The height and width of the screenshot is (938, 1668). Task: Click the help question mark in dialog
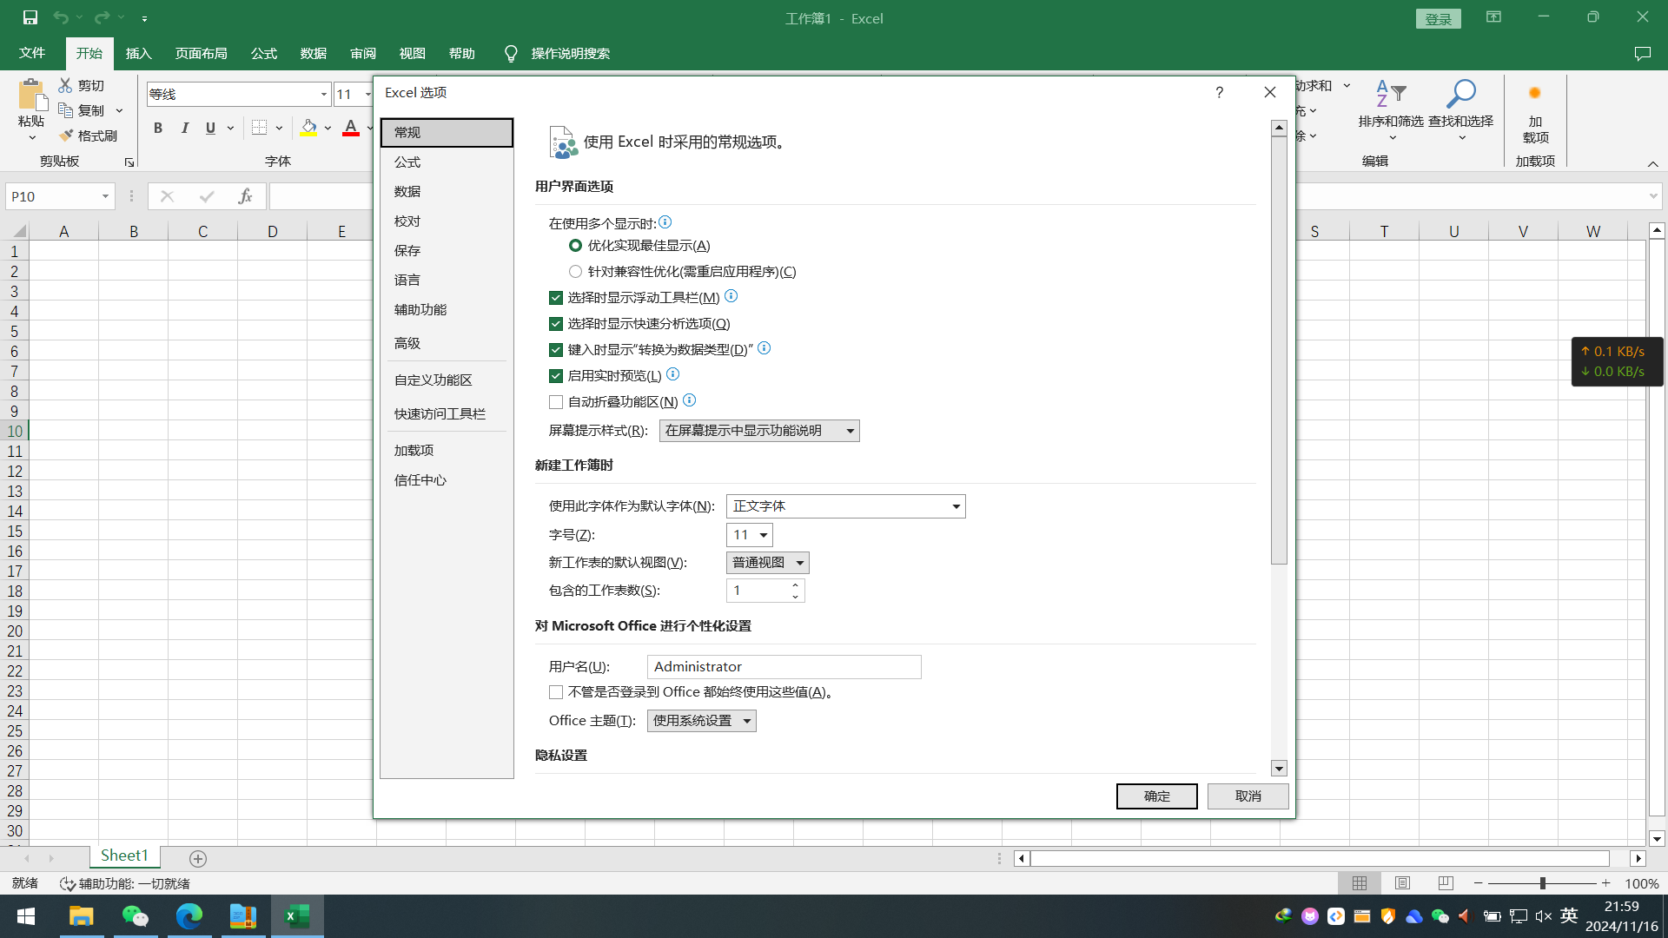click(x=1220, y=92)
